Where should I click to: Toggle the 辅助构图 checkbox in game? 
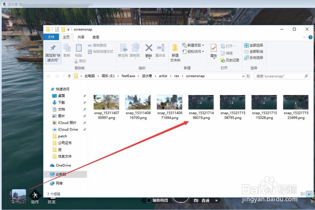(x=149, y=200)
